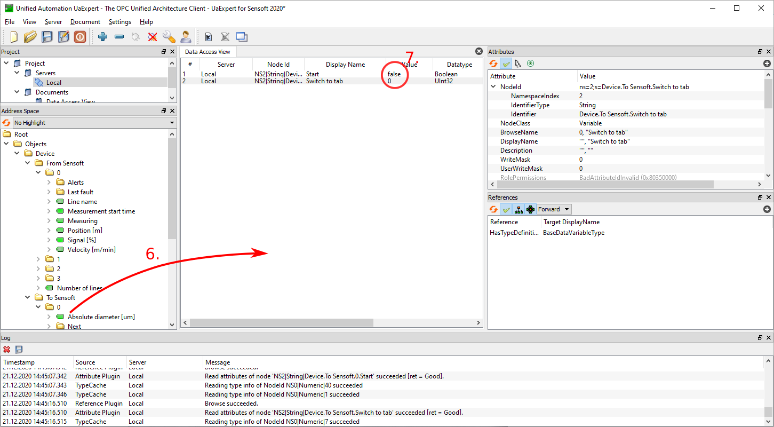
Task: Toggle the green checkmark button in References toolbar
Action: point(506,209)
